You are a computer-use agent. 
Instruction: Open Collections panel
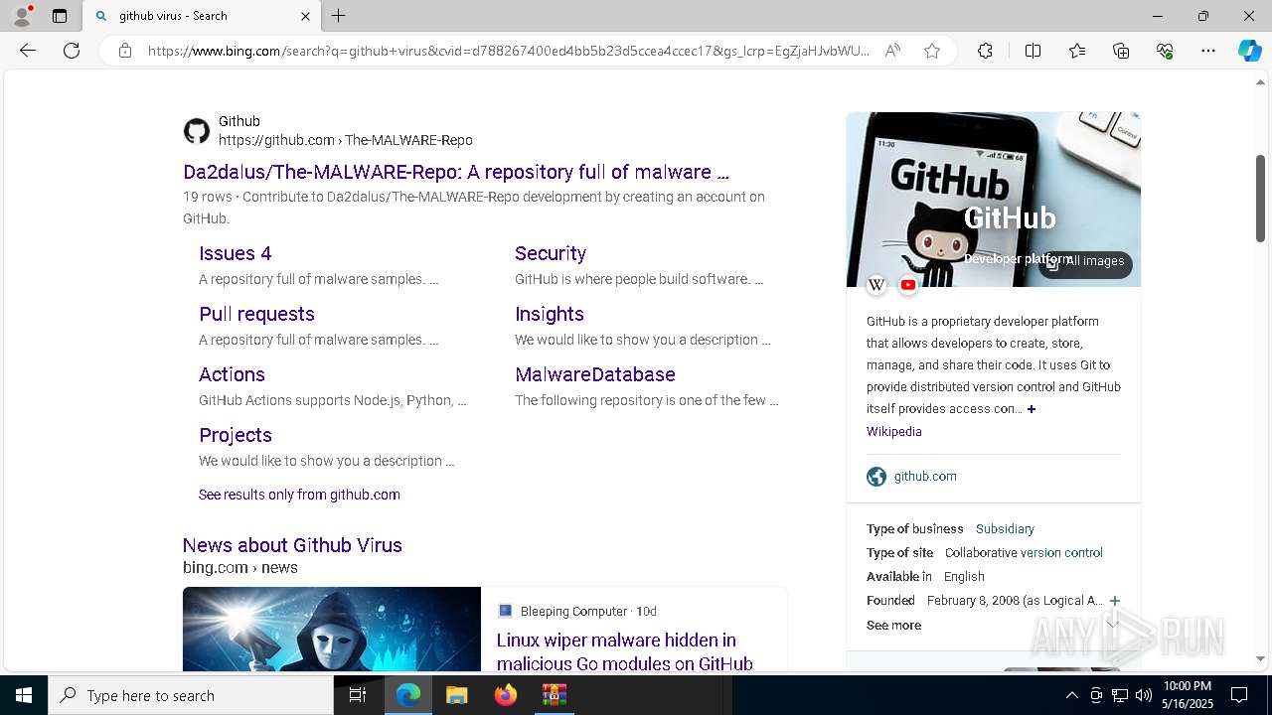pos(1121,51)
